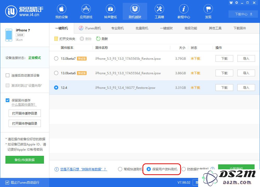This screenshot has height=187, width=260.
Task: Import firmware for the 13.0beta7 row
Action: tap(246, 58)
